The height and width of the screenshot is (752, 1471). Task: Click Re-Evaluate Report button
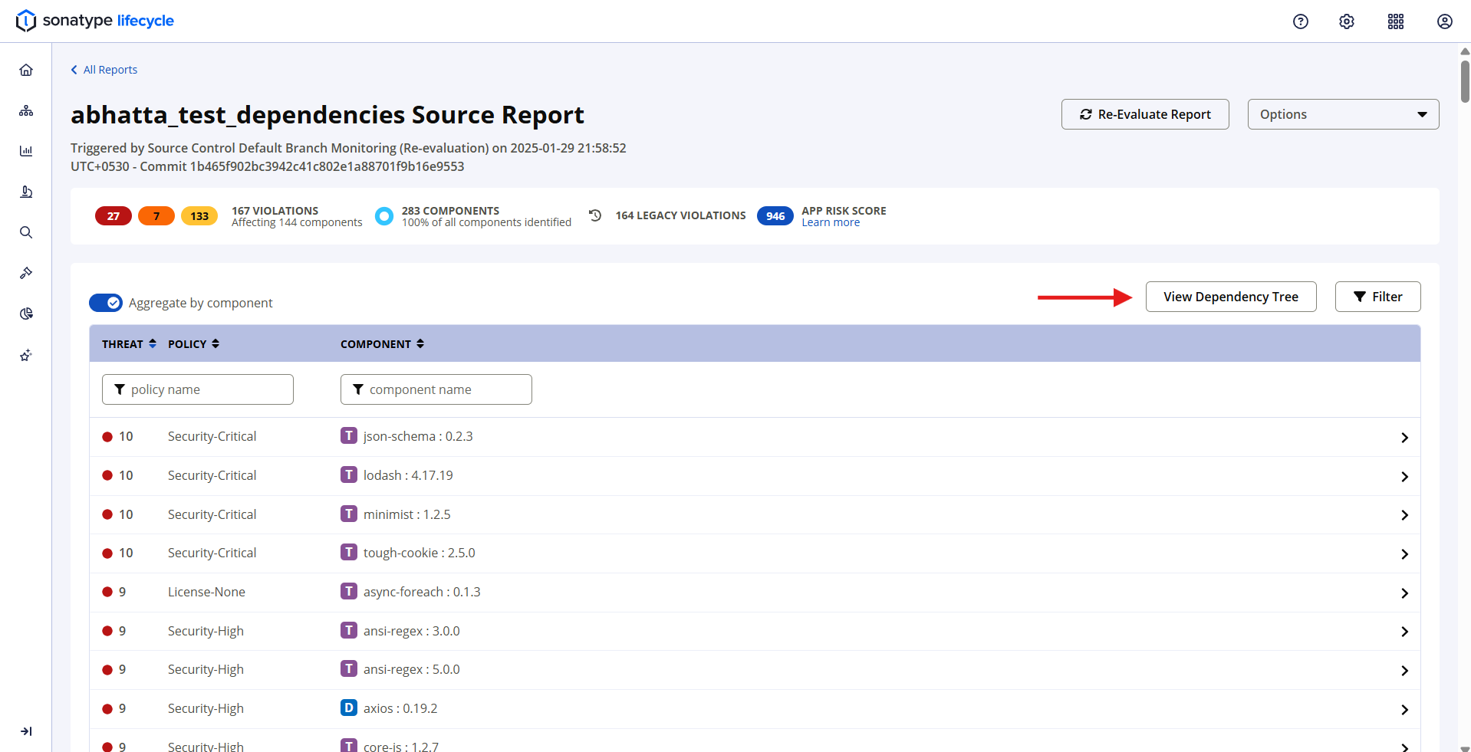(x=1145, y=114)
